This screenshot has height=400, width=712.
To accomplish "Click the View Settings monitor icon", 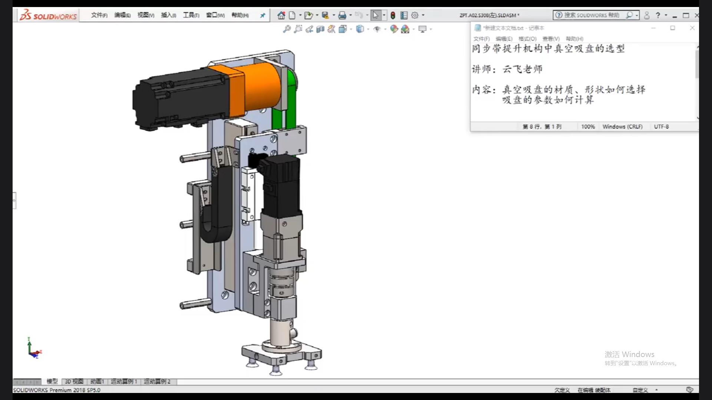I will tap(422, 29).
